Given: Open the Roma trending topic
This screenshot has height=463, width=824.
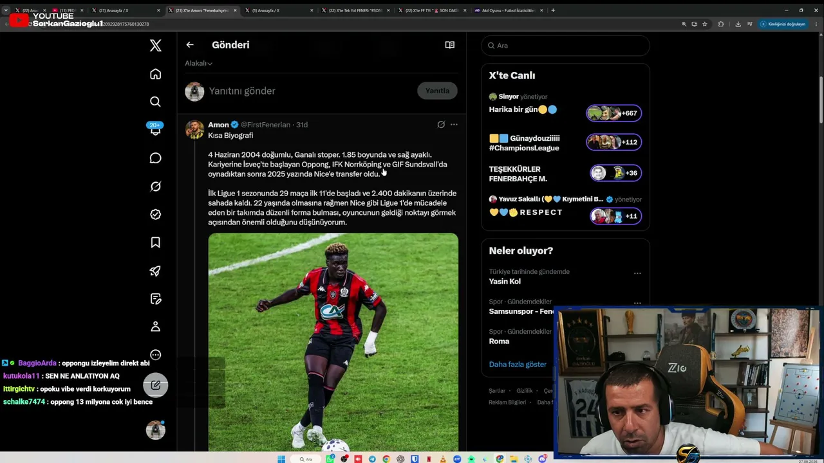Looking at the screenshot, I should click(499, 341).
